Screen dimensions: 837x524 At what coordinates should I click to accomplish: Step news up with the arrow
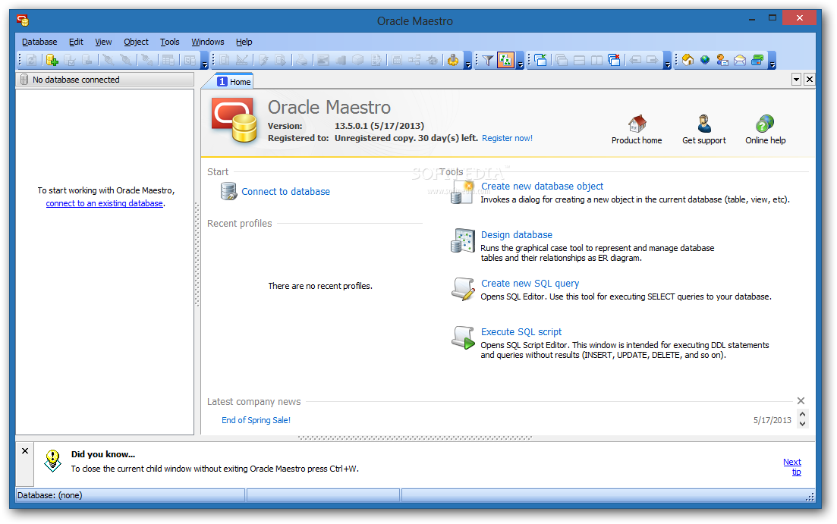coord(802,414)
